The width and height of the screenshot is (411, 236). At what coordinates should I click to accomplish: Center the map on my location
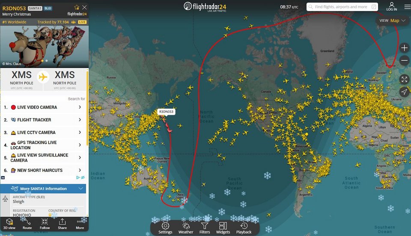click(404, 92)
